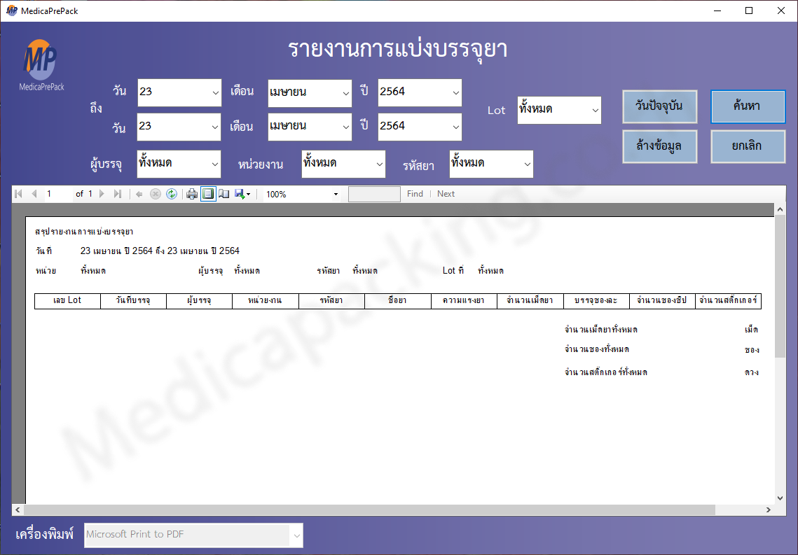Click the report's horizontal scrollbar
Image resolution: width=798 pixels, height=555 pixels.
(x=392, y=510)
